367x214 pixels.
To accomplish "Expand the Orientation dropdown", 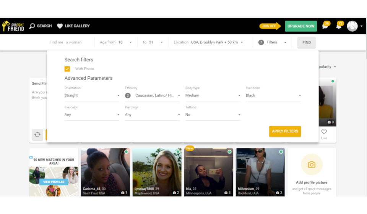I will pos(92,95).
